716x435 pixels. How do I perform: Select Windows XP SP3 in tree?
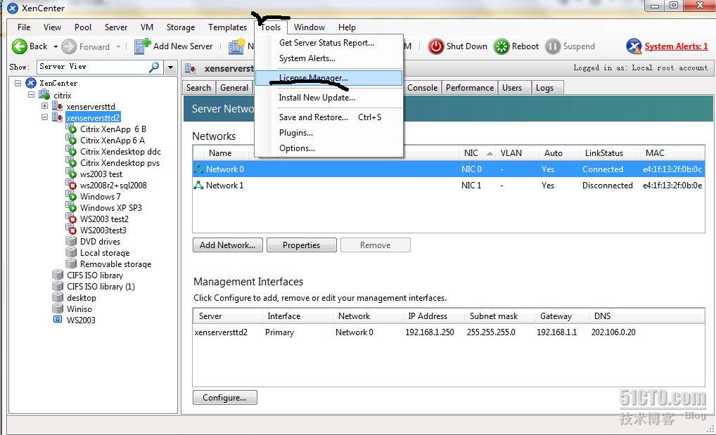point(111,208)
